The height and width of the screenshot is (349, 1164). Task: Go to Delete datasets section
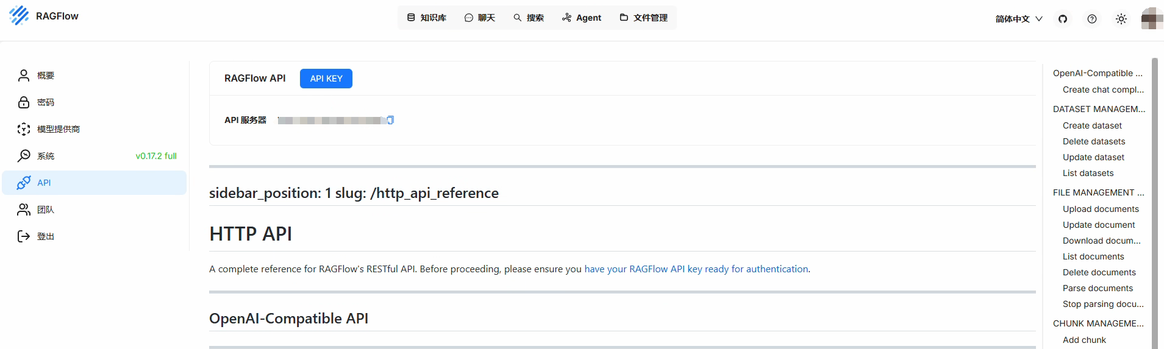pyautogui.click(x=1094, y=141)
